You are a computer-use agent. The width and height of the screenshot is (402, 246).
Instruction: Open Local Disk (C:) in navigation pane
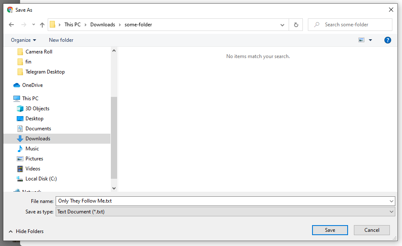click(x=41, y=179)
